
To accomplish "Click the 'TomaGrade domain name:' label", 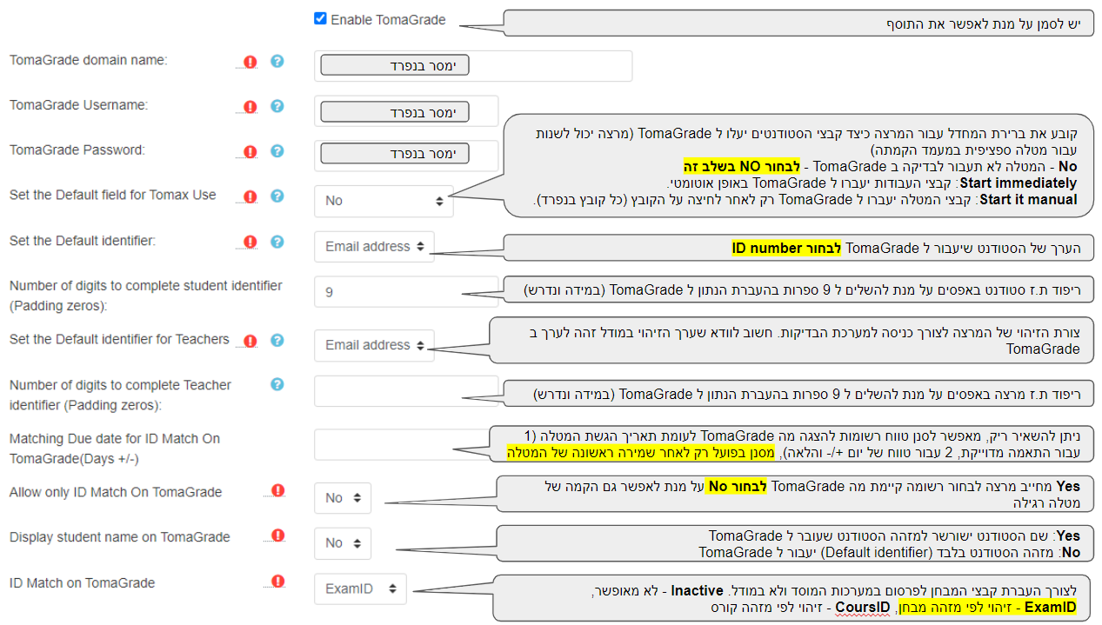I will tap(88, 60).
